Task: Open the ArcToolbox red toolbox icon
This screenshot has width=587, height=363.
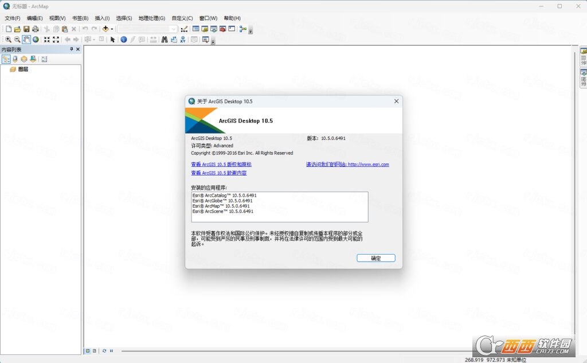Action: (223, 29)
